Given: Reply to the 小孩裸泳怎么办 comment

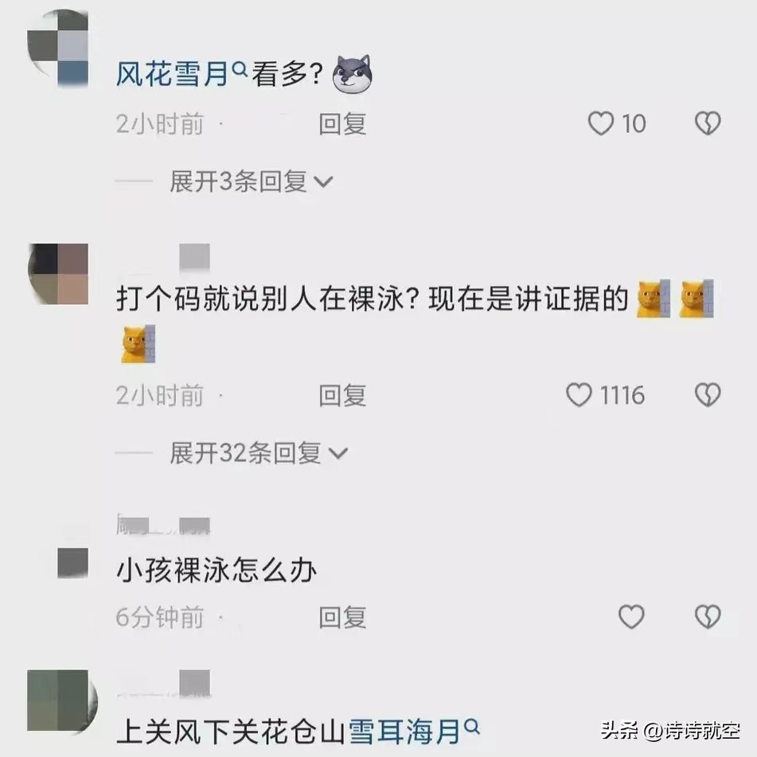Looking at the screenshot, I should 342,618.
